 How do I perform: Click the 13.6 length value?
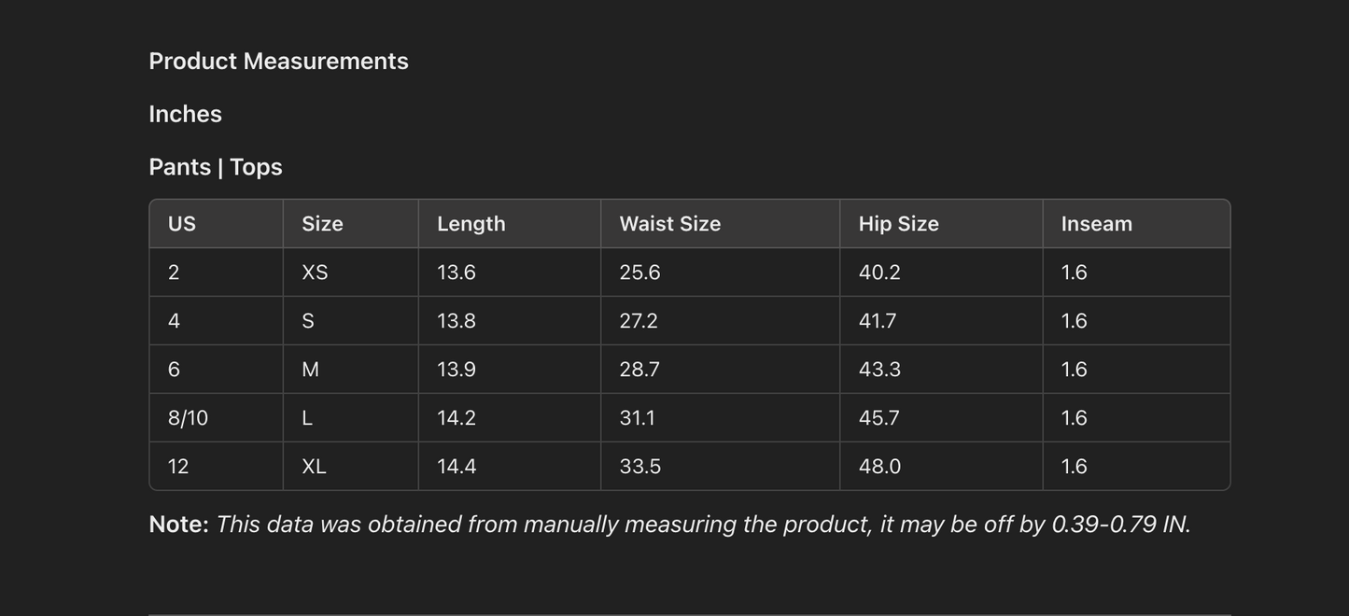(x=457, y=273)
